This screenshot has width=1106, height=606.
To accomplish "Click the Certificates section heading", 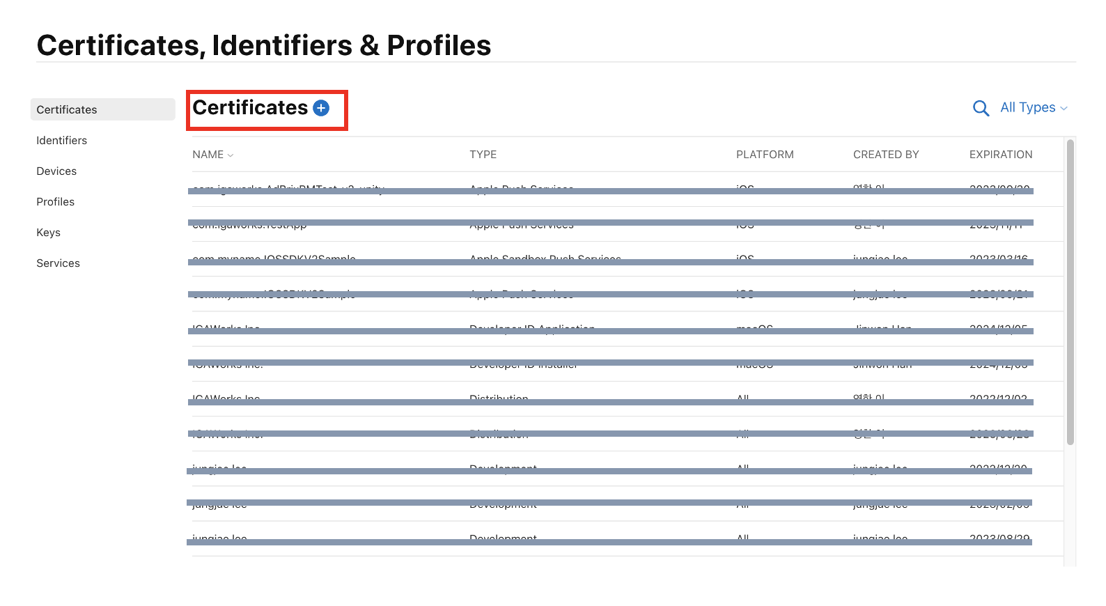I will pyautogui.click(x=250, y=108).
